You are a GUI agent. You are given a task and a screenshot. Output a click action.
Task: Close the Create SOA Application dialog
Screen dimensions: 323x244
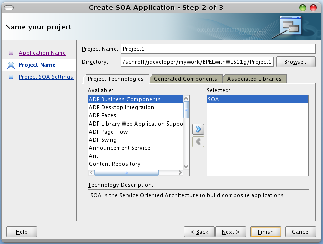click(313, 8)
